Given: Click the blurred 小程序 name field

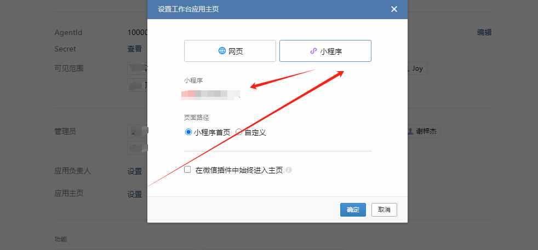Looking at the screenshot, I should pyautogui.click(x=211, y=94).
